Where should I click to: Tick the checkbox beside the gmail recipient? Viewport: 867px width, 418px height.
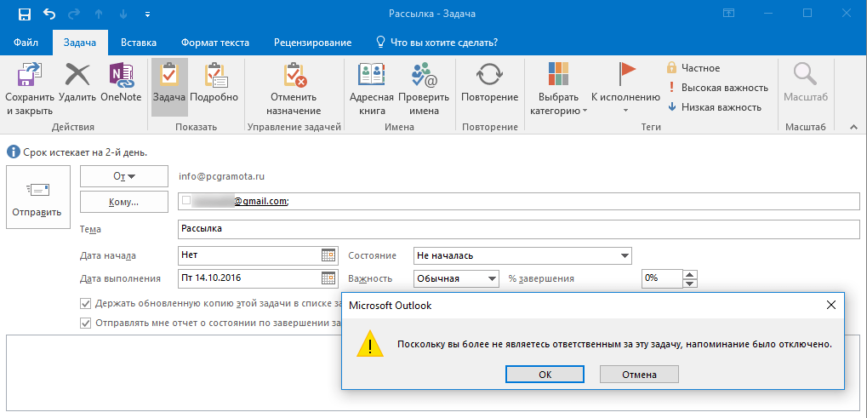coord(187,200)
